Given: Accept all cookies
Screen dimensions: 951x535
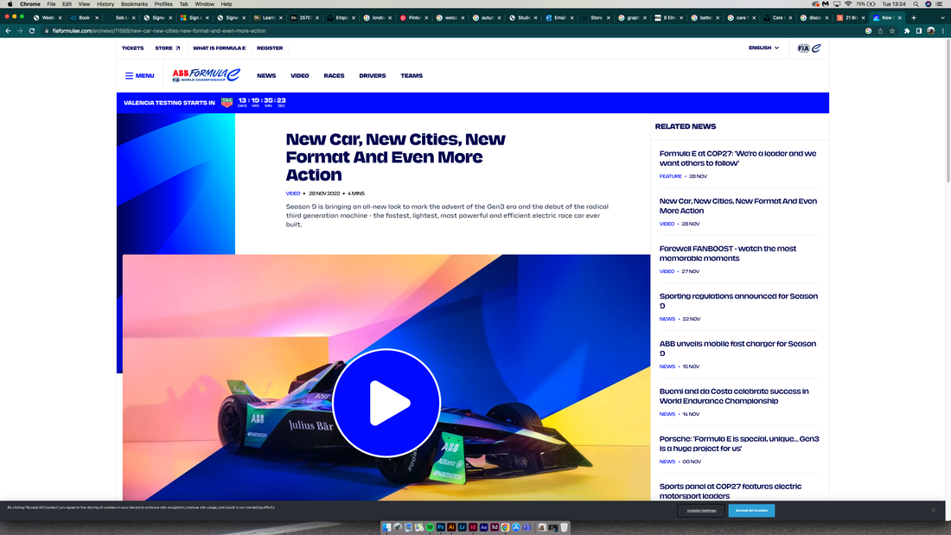Looking at the screenshot, I should [x=751, y=511].
